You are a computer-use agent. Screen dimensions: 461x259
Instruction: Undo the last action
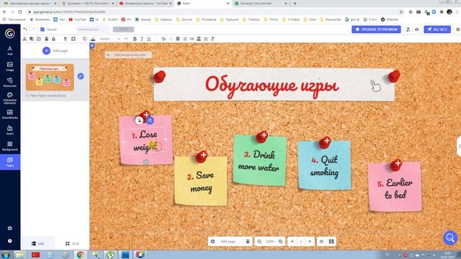(x=25, y=29)
